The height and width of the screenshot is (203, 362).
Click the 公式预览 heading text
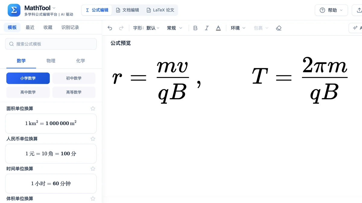click(x=121, y=43)
